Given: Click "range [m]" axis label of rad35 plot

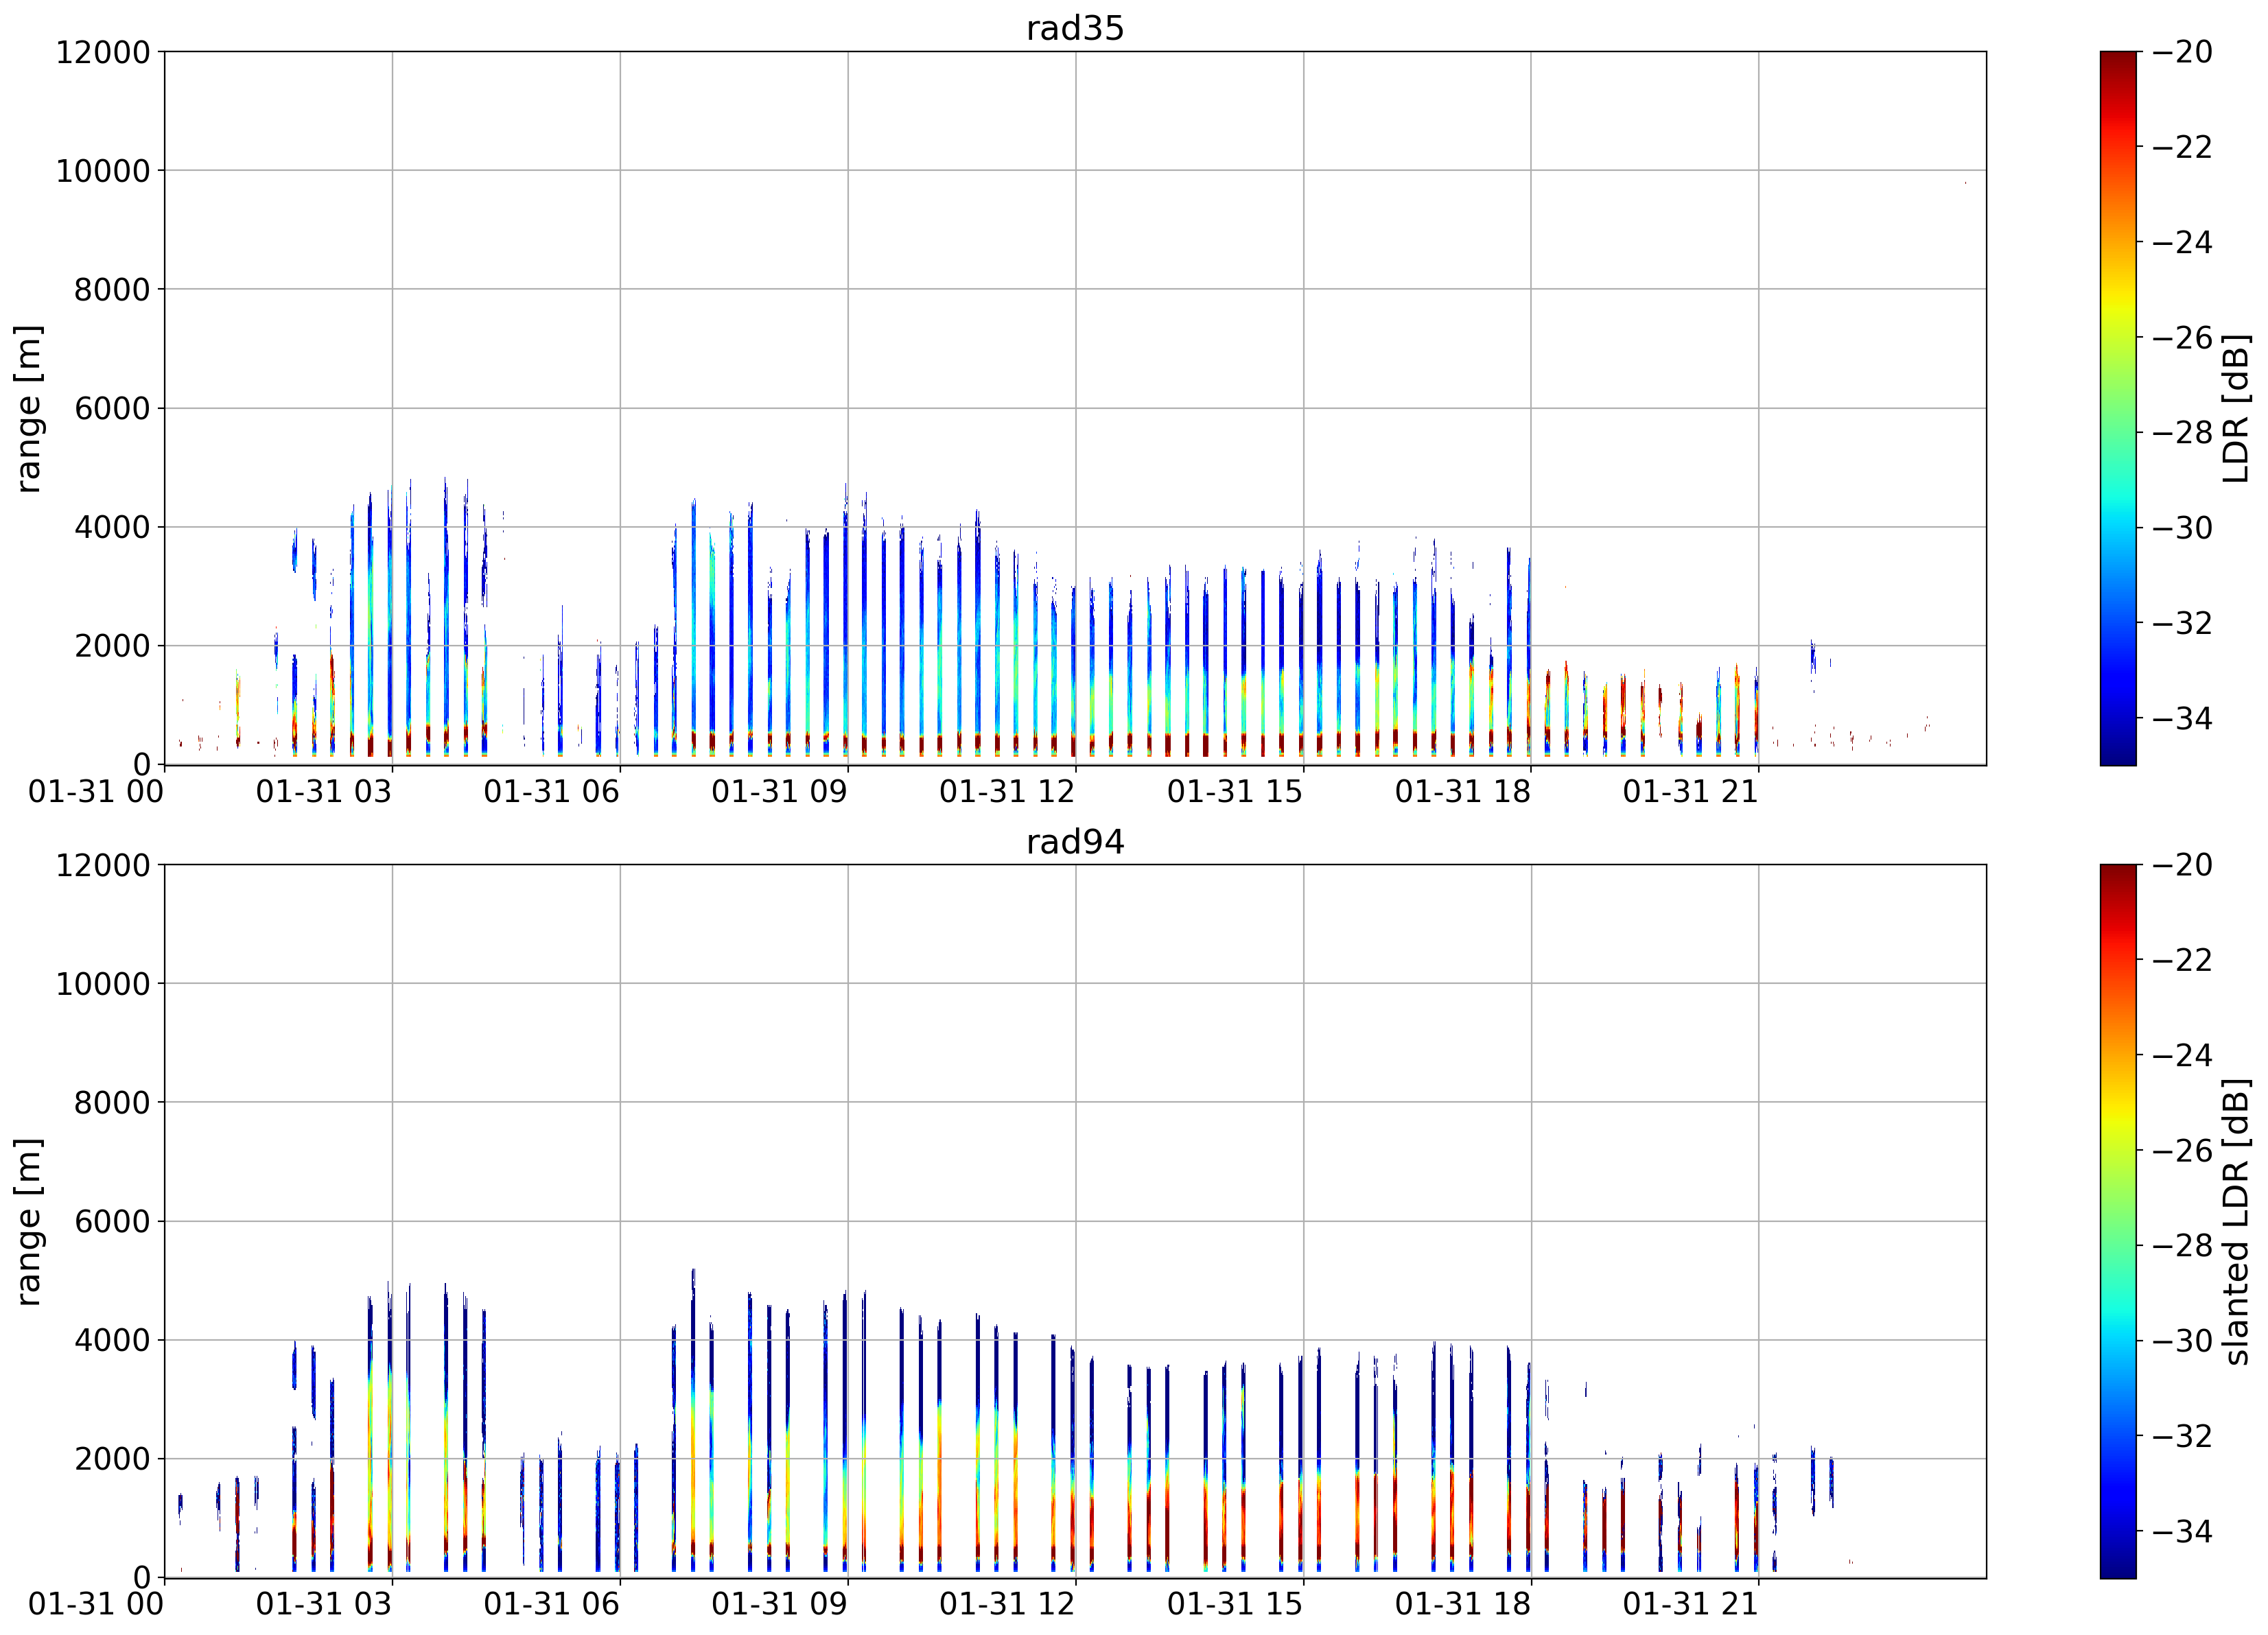Looking at the screenshot, I should (x=28, y=408).
